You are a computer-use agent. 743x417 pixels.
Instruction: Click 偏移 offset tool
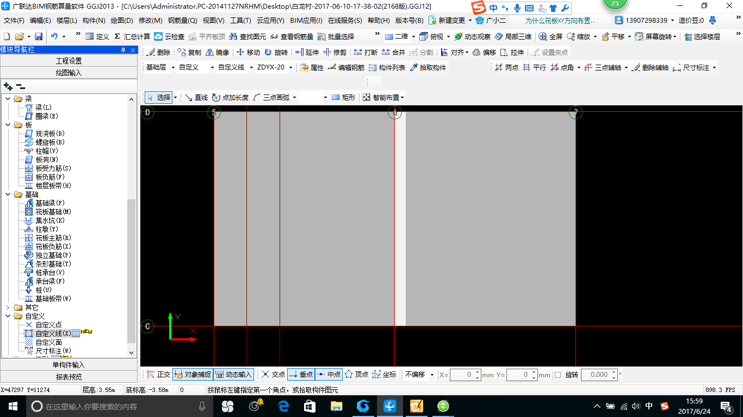tap(484, 52)
